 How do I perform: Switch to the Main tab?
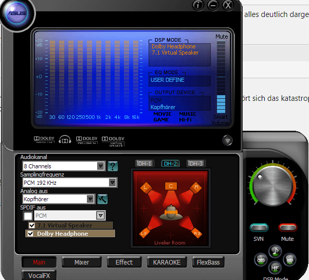point(39,262)
